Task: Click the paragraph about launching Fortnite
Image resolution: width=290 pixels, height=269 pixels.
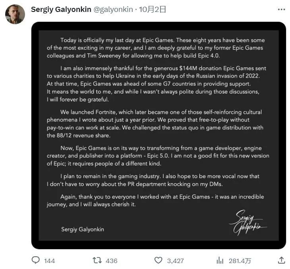Action: (x=156, y=124)
